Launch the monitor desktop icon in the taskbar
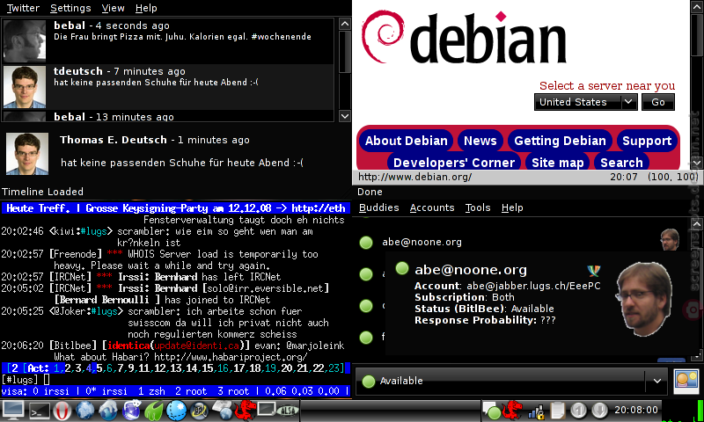Screen dimensions: 704x422 13,411
